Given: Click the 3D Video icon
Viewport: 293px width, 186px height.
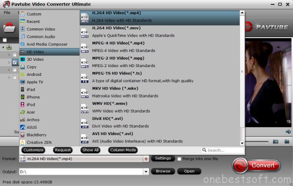Looking at the screenshot, I should pyautogui.click(x=22, y=59).
